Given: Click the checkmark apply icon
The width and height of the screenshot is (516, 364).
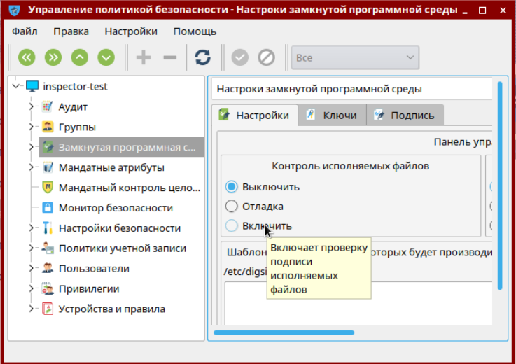Looking at the screenshot, I should [240, 57].
